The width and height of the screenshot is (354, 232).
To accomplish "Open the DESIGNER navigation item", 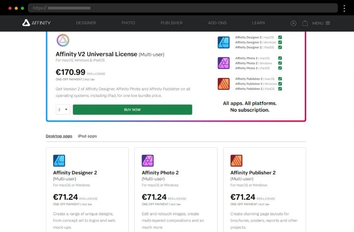I will (x=86, y=23).
